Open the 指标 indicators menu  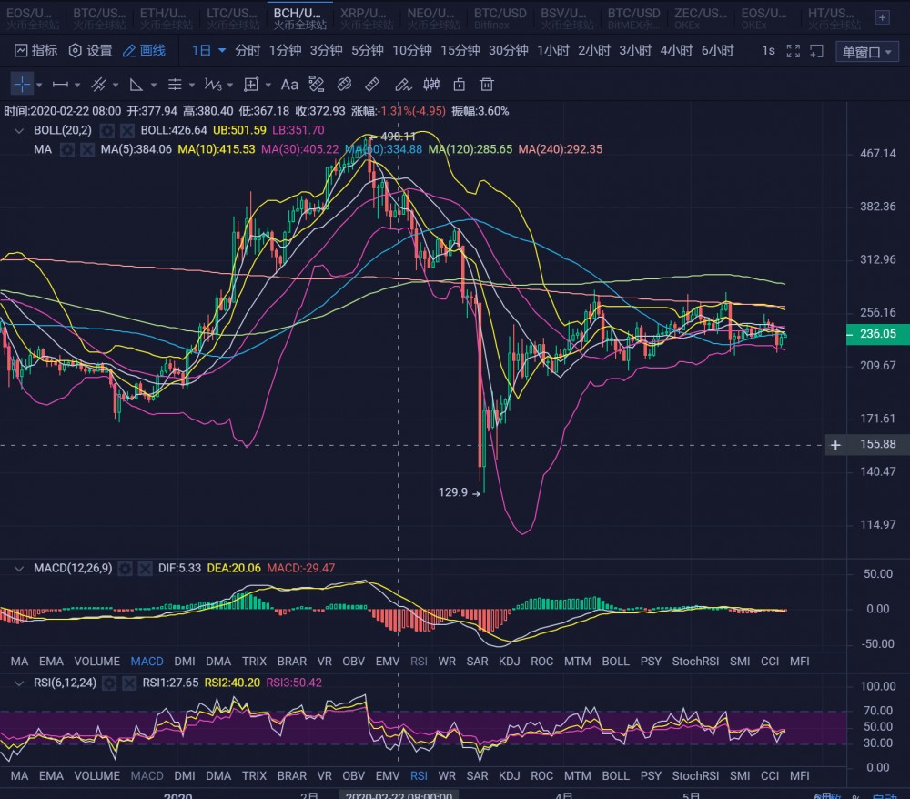pos(35,51)
